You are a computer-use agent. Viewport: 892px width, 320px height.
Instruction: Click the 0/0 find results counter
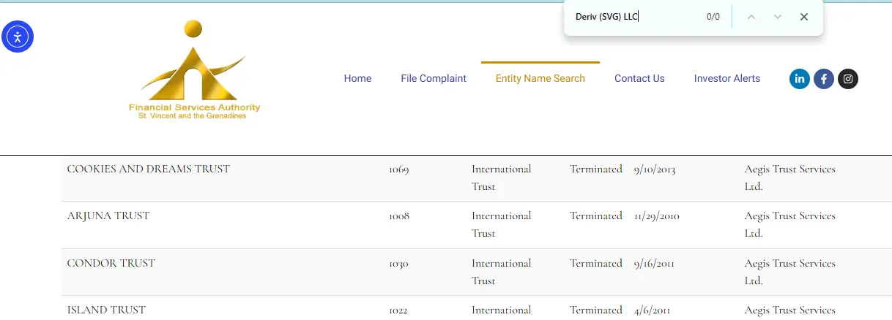coord(713,17)
